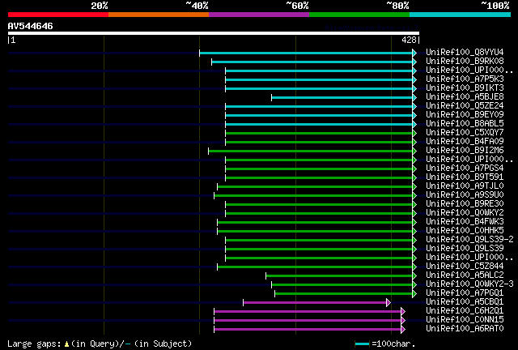Click the purple arrowhead ending the A5CBQ1 bar
The width and height of the screenshot is (518, 350).
(388, 303)
